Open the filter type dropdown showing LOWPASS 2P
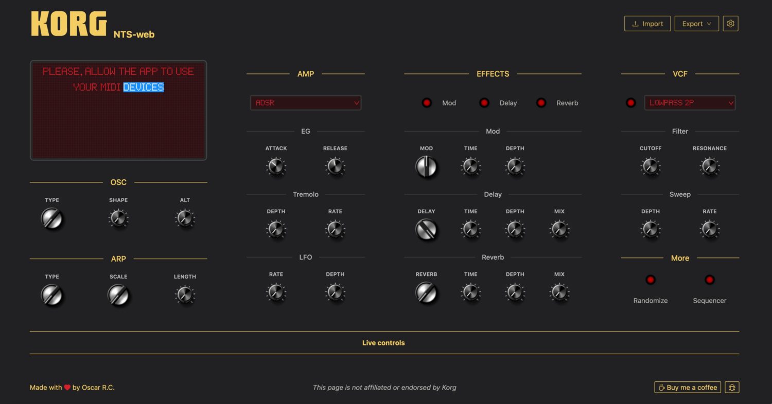772x404 pixels. [690, 102]
